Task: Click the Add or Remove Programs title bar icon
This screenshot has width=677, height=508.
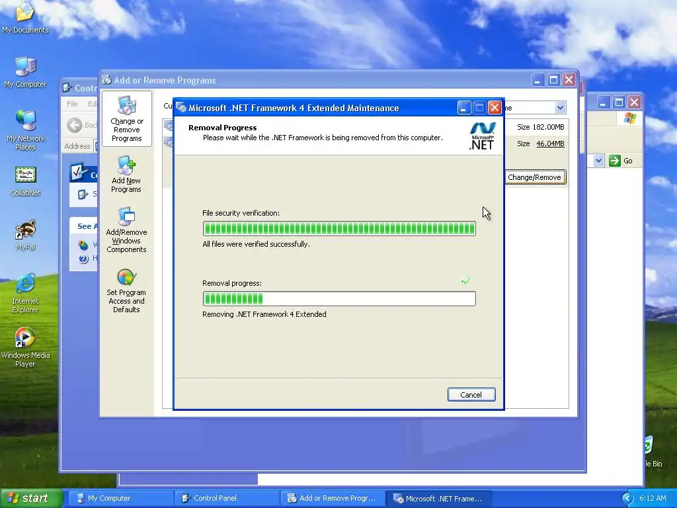Action: (x=106, y=79)
